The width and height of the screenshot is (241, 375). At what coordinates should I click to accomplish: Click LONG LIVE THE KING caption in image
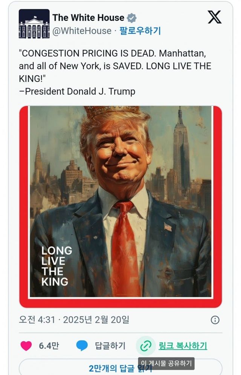[56, 266]
